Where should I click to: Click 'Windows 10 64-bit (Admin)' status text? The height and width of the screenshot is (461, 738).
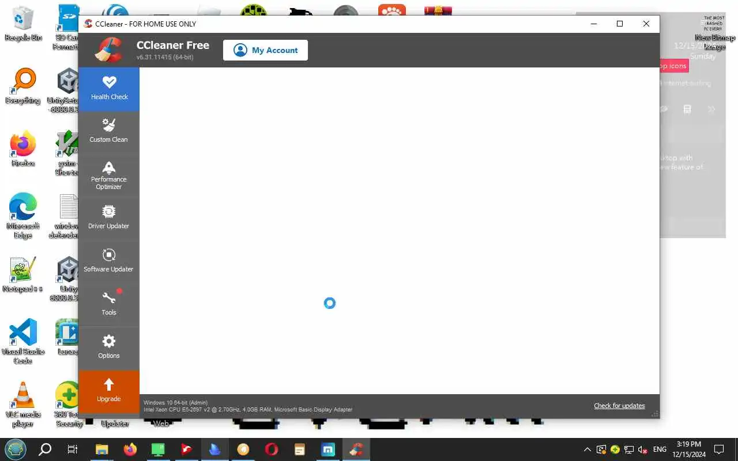click(x=175, y=402)
